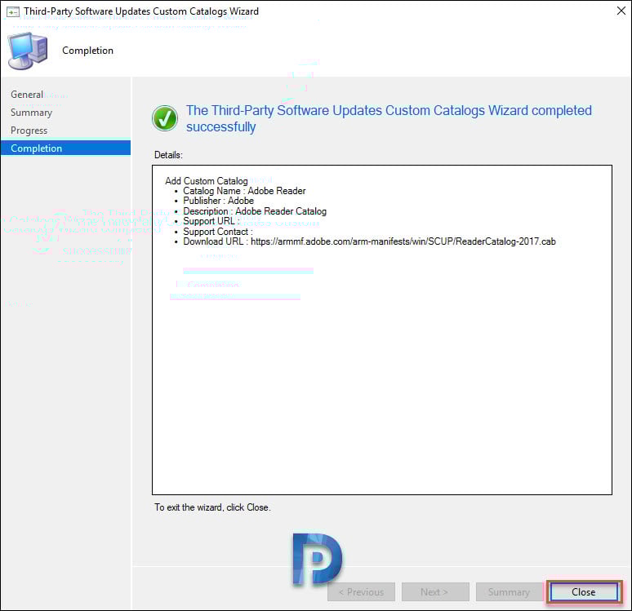
Task: Click the wizard completed successfully message
Action: [x=389, y=118]
